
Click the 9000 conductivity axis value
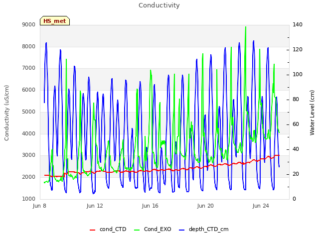29,24
